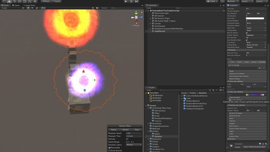Click the Pause button in top toolbar
Screen dimensions: 270x152
131,1
